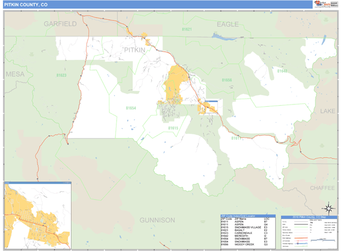Select the CHAFFEE county label

point(322,188)
